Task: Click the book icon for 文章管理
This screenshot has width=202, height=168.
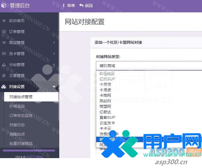Action: coord(4,76)
